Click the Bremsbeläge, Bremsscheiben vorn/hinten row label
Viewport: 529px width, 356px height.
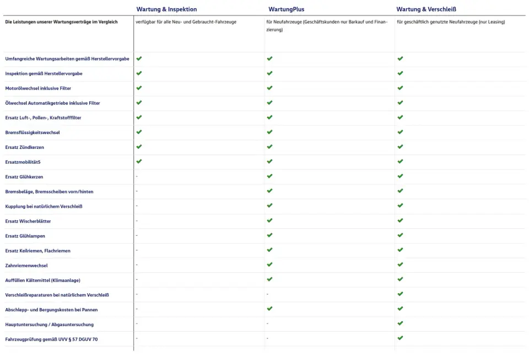coord(49,192)
